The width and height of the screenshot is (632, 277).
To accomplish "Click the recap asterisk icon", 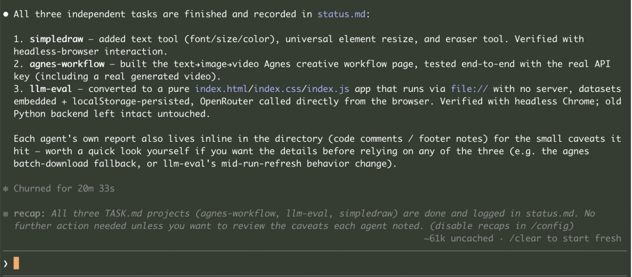I will pyautogui.click(x=6, y=213).
